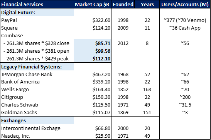The height and width of the screenshot is (140, 211).
Task: Select the Legacy Financial Systems: label
Action: 32,67
